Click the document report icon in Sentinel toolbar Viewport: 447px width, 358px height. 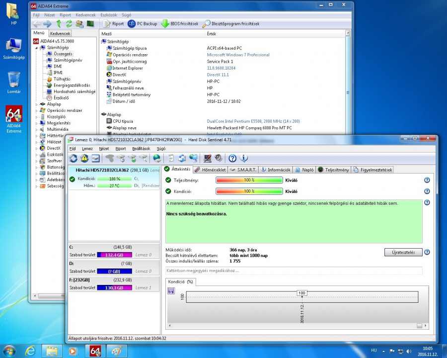[x=171, y=159]
